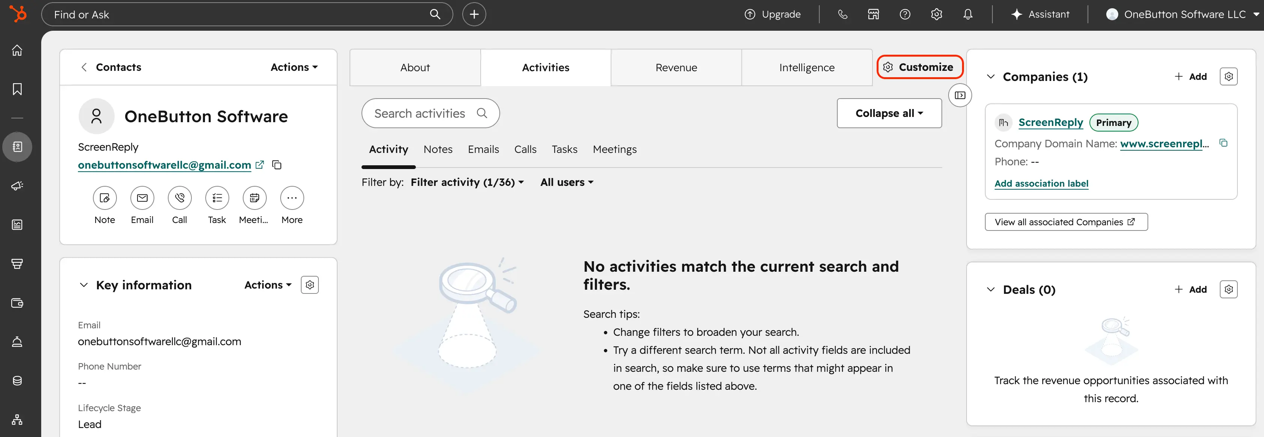Viewport: 1264px width, 437px height.
Task: Open Key information card settings gear
Action: click(x=309, y=285)
